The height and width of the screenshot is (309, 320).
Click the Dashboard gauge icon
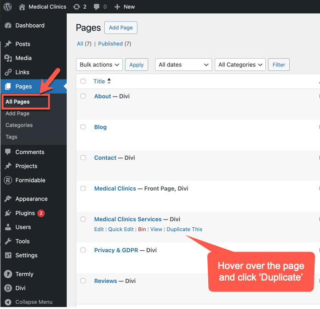click(x=8, y=26)
